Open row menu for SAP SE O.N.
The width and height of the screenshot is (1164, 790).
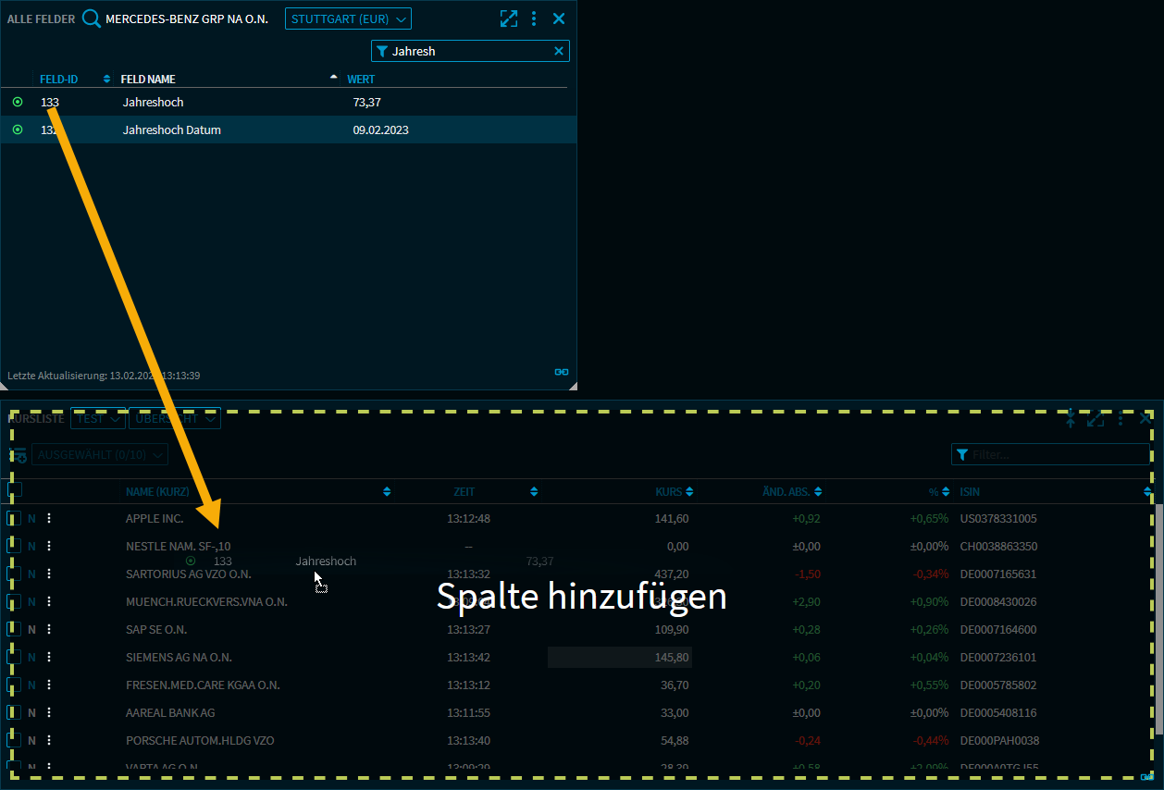point(49,630)
